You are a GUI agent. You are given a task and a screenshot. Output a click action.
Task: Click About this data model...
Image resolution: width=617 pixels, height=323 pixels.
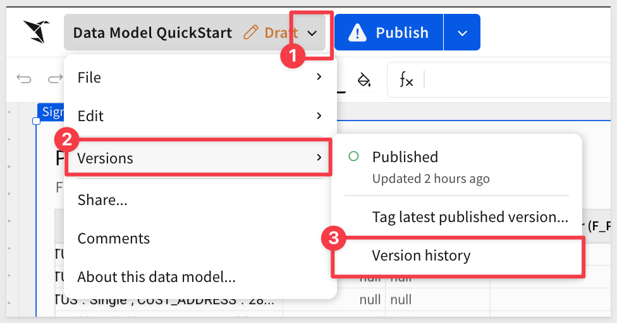tap(156, 276)
